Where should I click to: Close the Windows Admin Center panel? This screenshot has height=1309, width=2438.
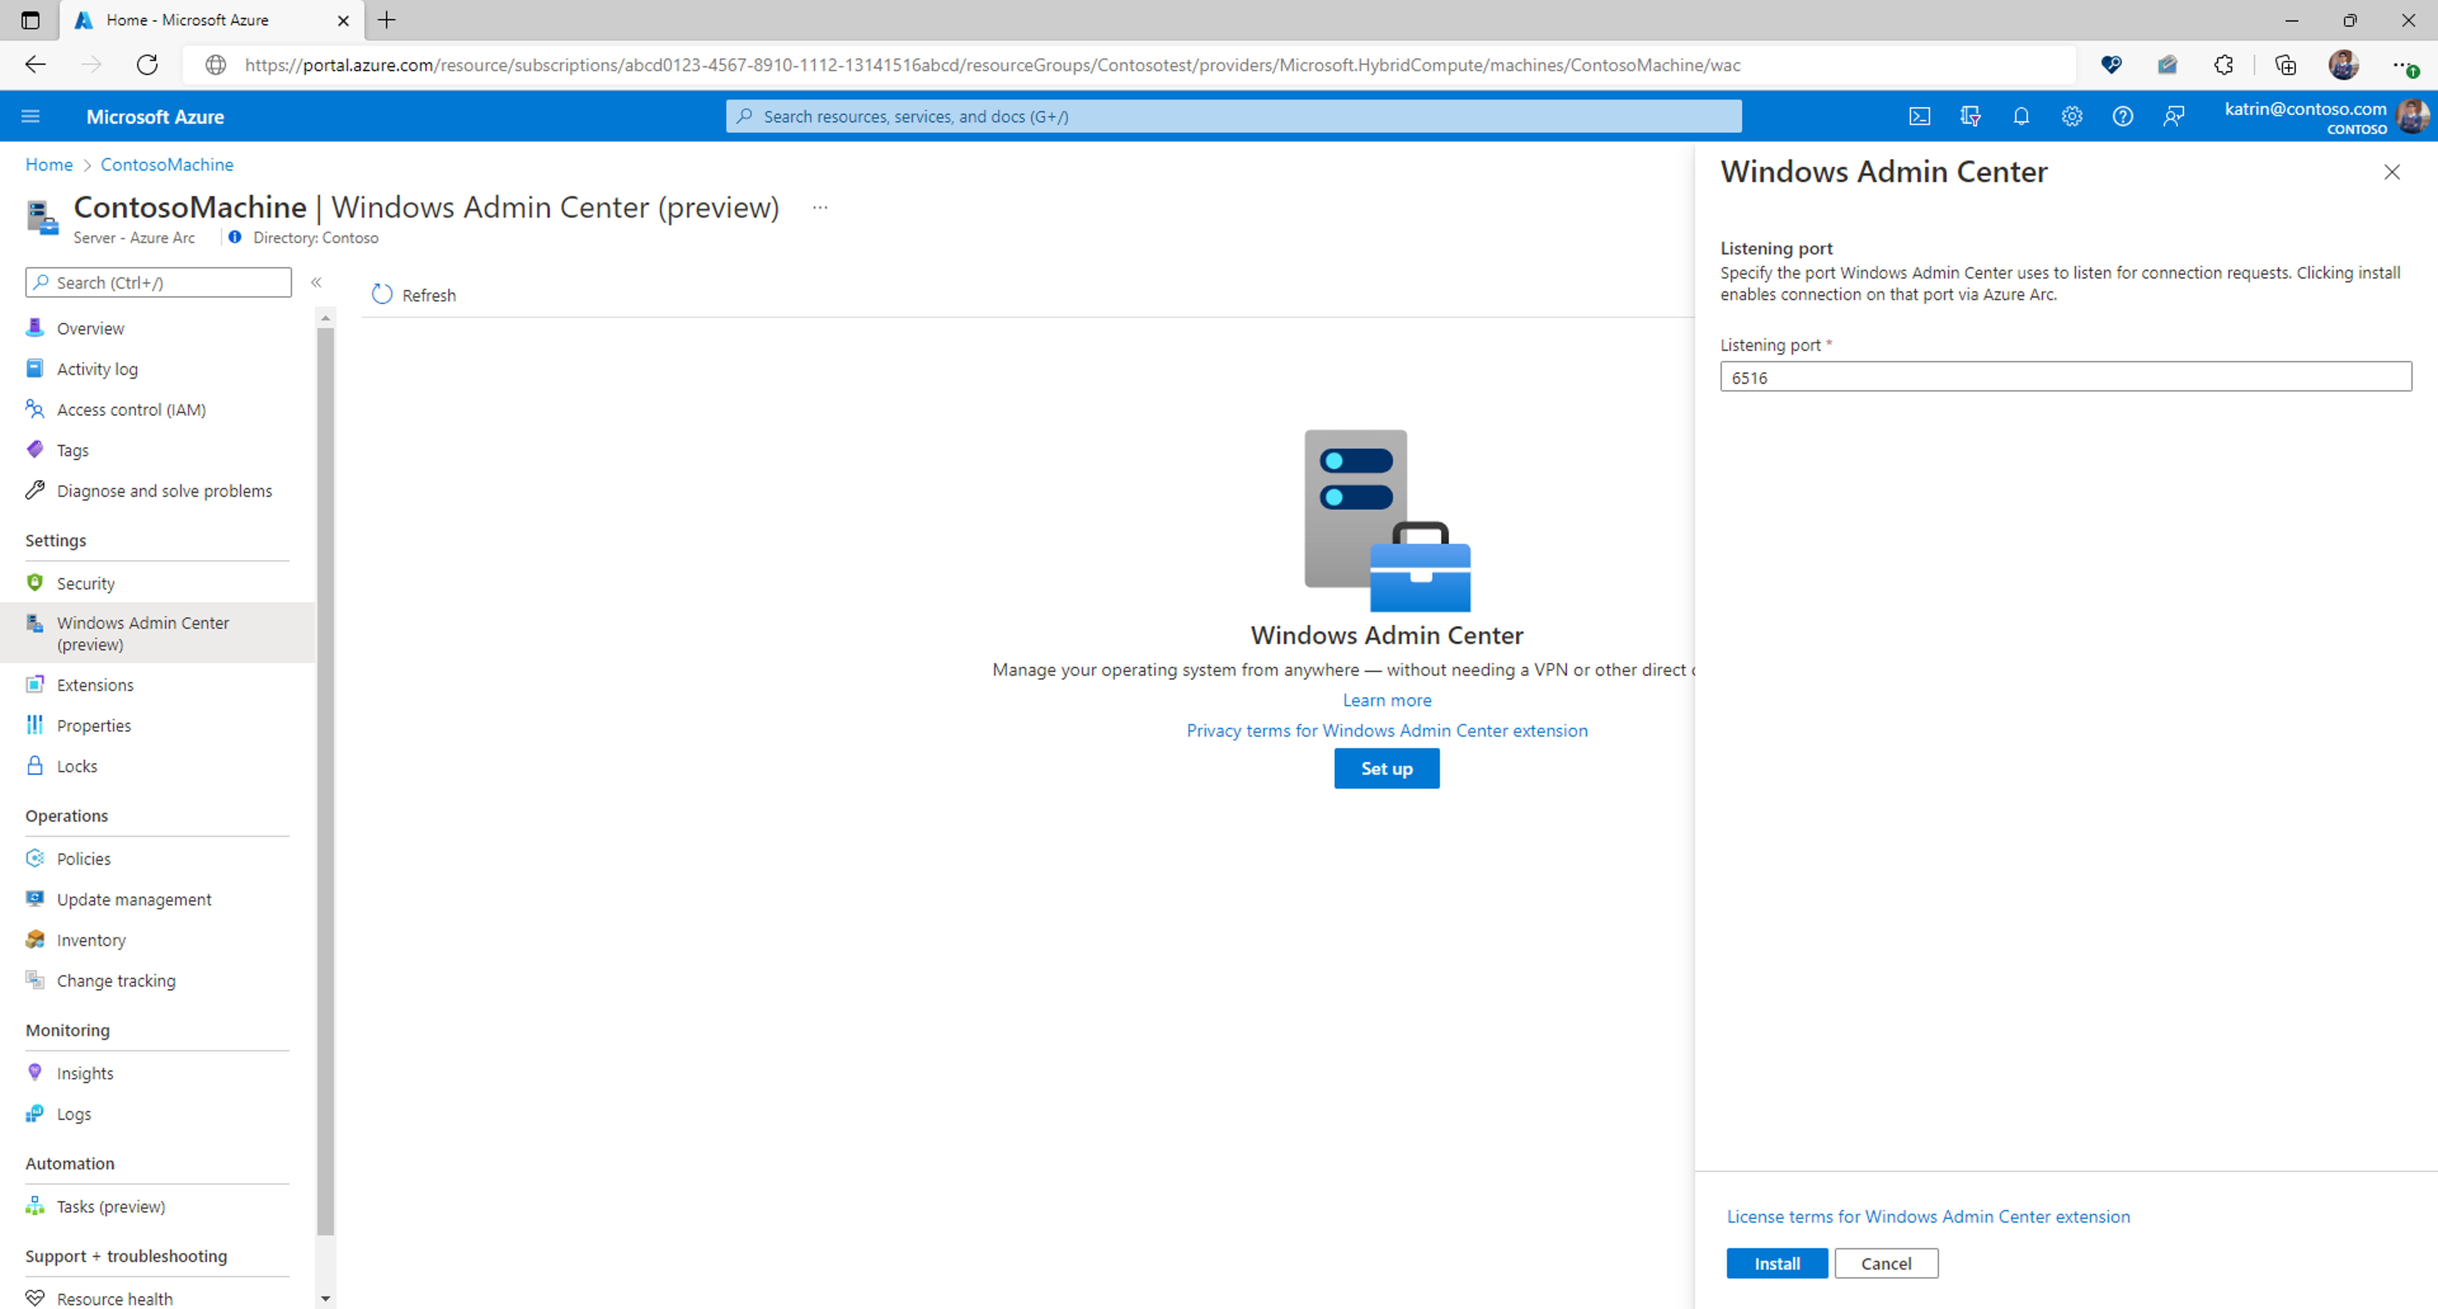pyautogui.click(x=2392, y=172)
